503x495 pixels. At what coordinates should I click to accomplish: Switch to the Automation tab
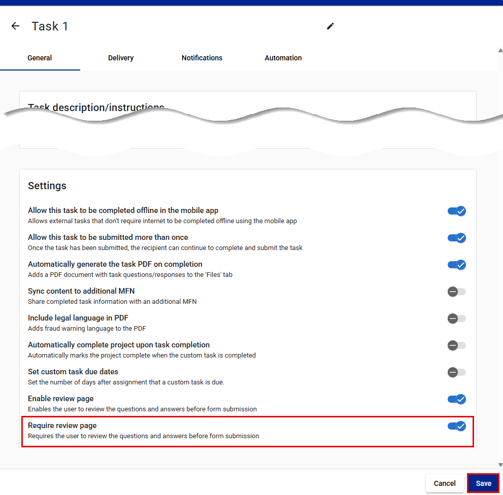(x=283, y=58)
